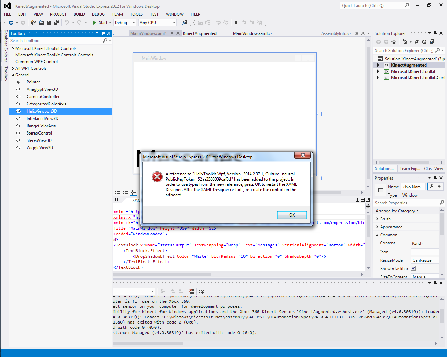
Task: Click OK in the error dialog
Action: tap(292, 215)
